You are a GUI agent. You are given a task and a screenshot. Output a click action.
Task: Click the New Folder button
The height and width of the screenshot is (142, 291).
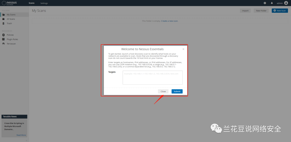(x=261, y=11)
